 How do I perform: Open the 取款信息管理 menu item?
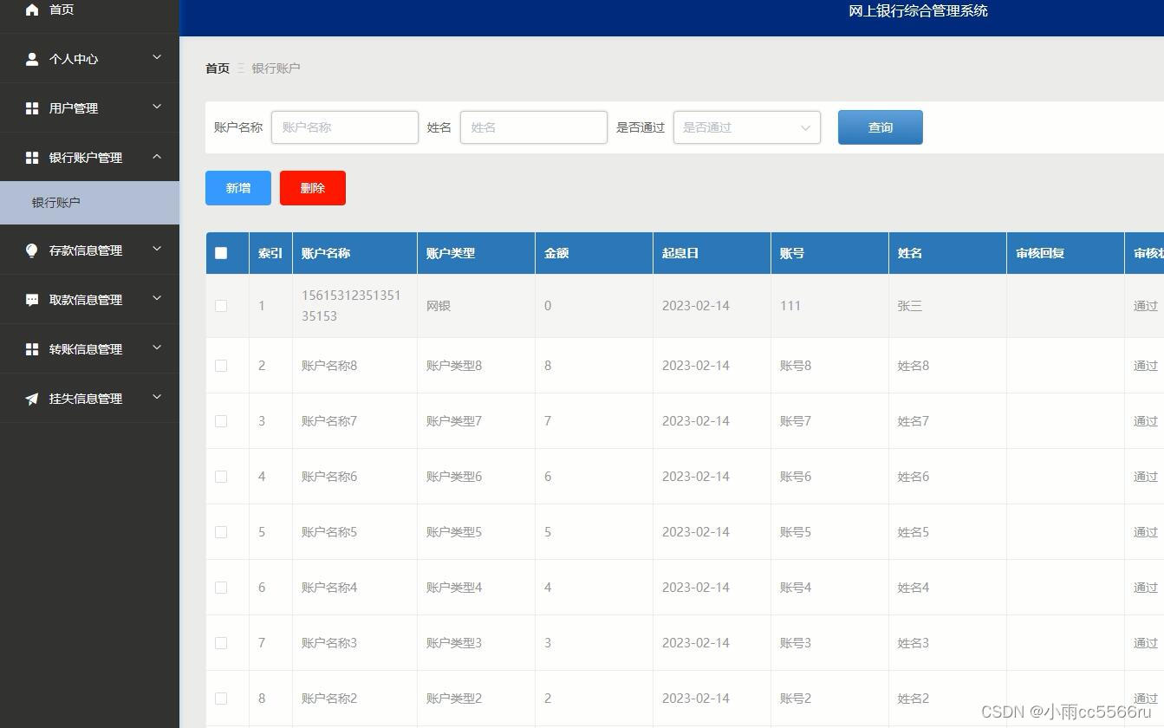click(x=89, y=300)
